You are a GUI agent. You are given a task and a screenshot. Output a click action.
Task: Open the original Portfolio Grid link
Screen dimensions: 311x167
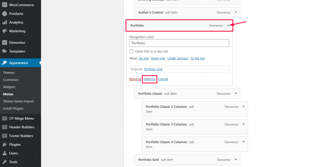[153, 69]
